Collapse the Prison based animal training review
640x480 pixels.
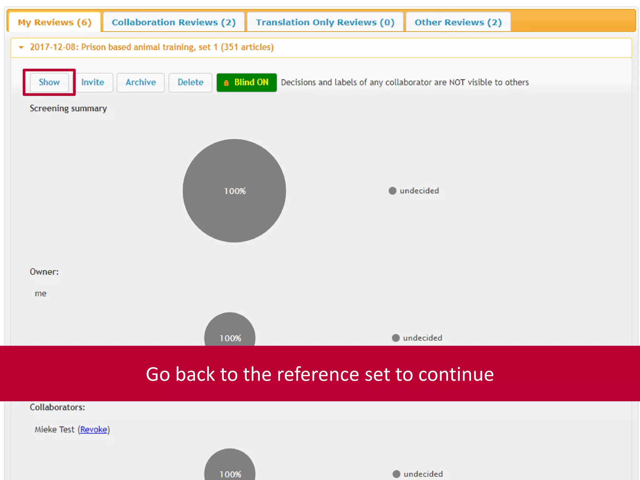[21, 47]
